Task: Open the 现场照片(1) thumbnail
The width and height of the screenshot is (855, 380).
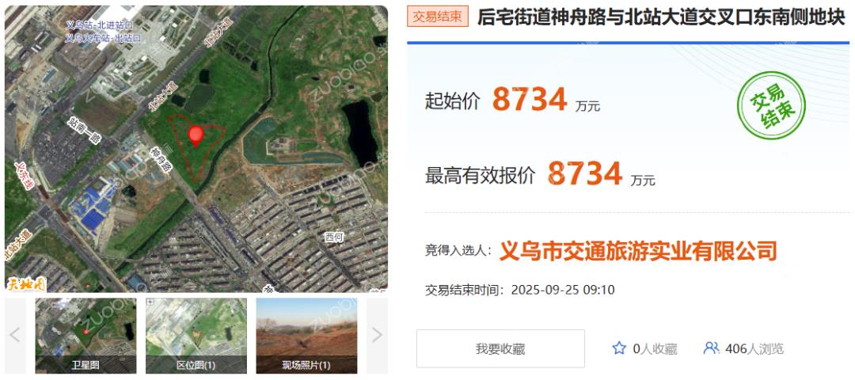Action: point(306,336)
